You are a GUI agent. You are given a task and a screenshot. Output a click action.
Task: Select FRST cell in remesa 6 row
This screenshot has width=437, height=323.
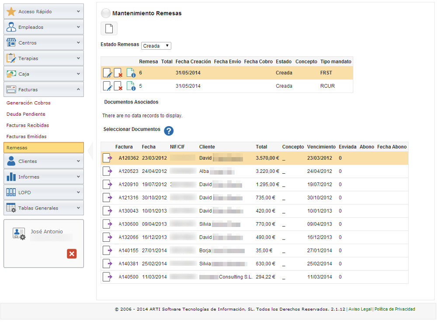click(326, 72)
